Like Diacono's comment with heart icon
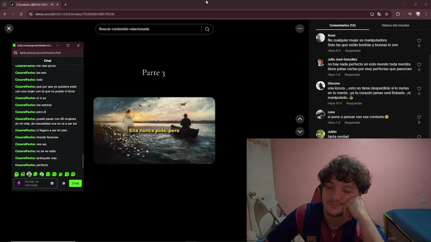The width and height of the screenshot is (431, 242). (419, 89)
